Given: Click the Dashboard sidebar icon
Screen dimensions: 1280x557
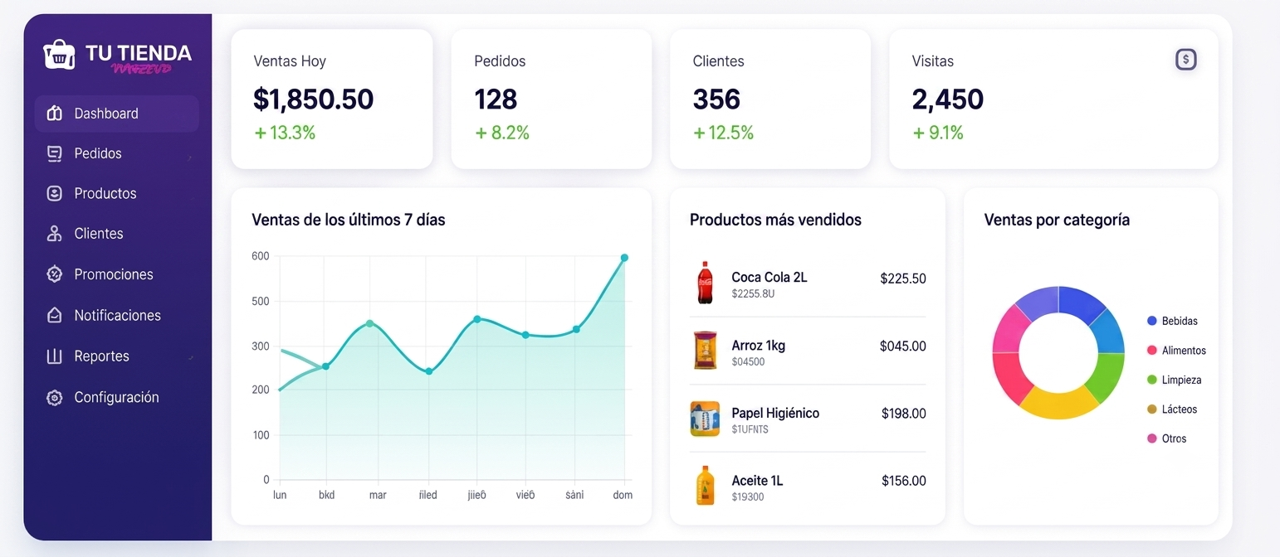Looking at the screenshot, I should click(55, 114).
